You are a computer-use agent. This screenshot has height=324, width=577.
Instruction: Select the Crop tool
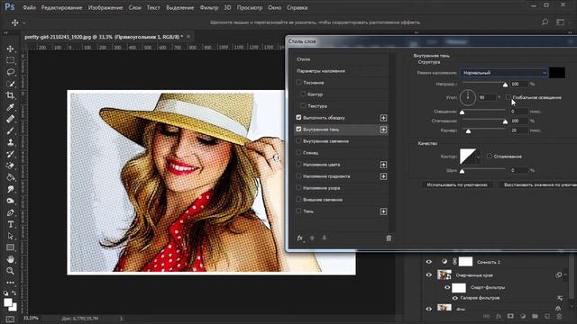point(10,95)
